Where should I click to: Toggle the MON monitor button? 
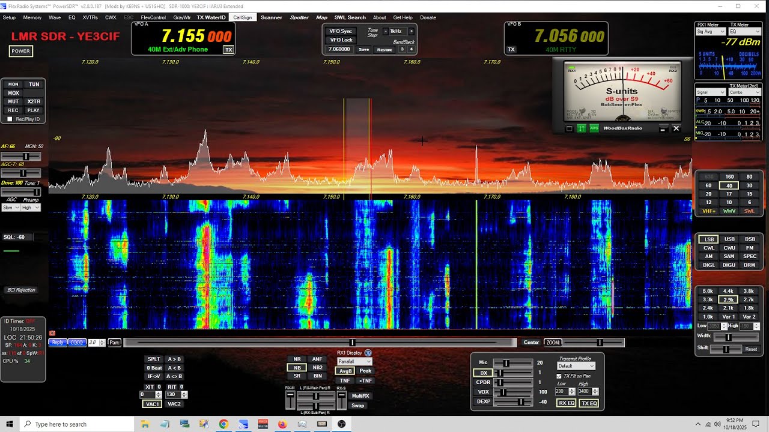(13, 85)
